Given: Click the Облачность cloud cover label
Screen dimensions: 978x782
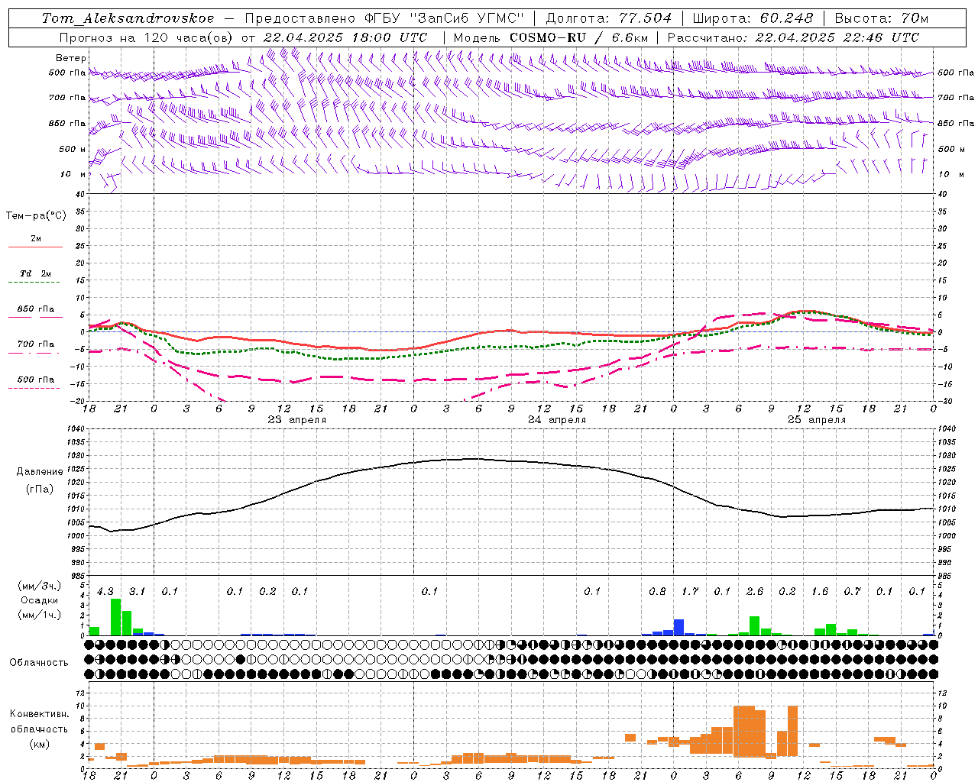Looking at the screenshot, I should [x=38, y=662].
